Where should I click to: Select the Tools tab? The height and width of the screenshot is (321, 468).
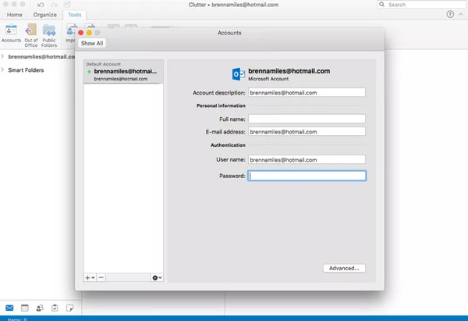coord(74,15)
